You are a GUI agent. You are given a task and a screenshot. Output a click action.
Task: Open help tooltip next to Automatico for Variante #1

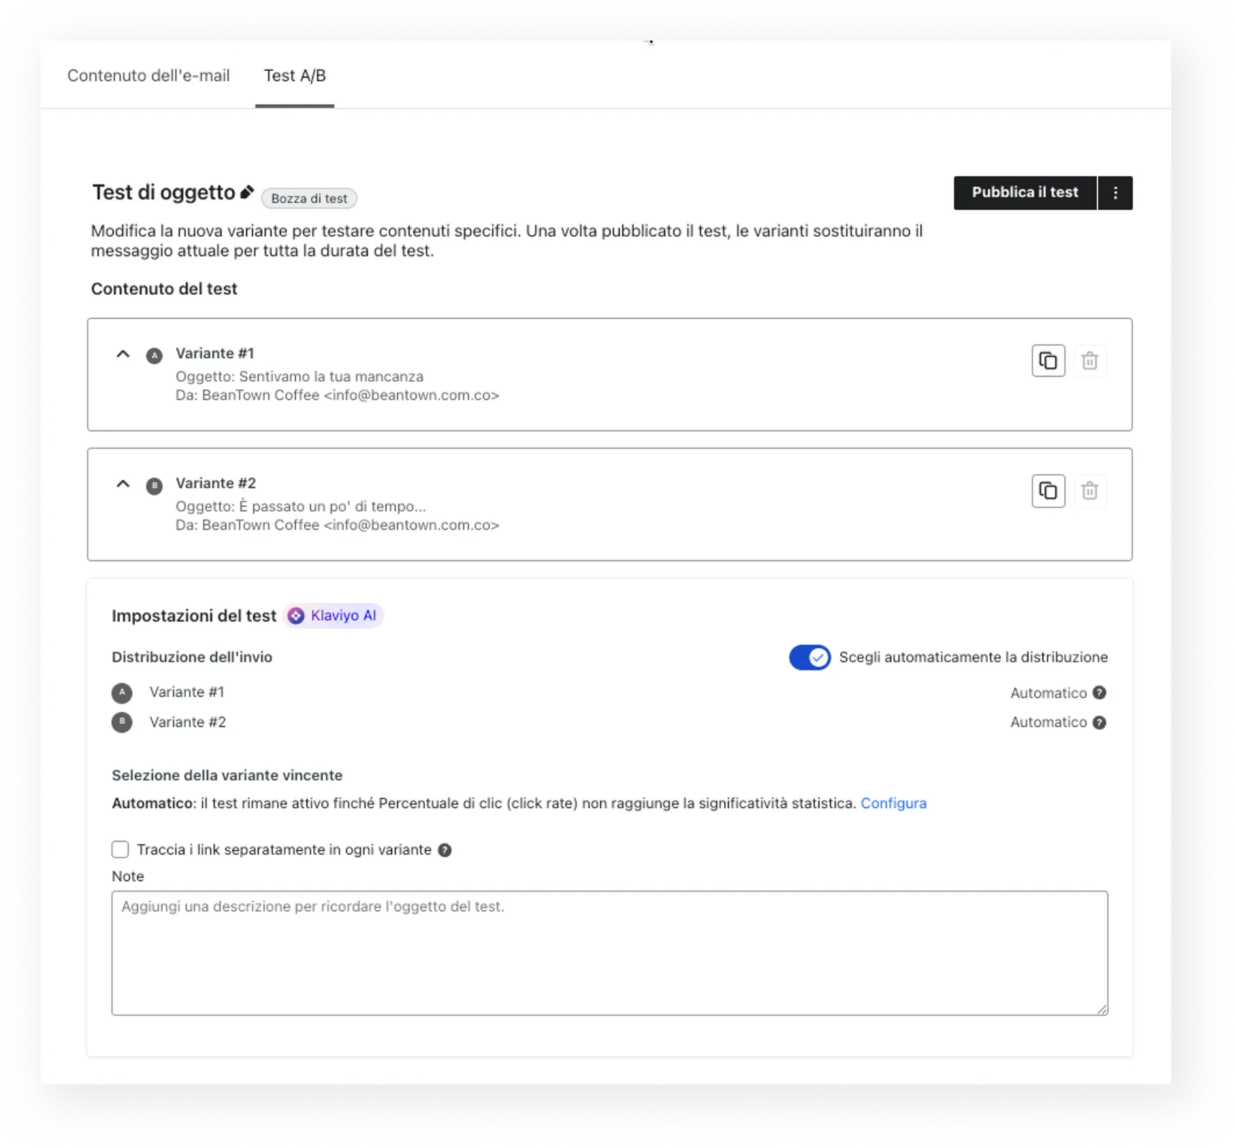[1099, 692]
